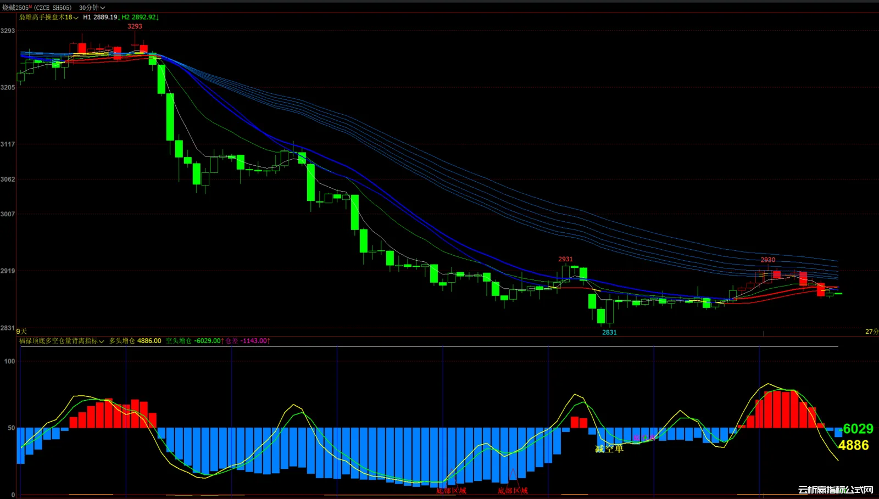Select the 多头增仓 4886.00 readout
Image resolution: width=879 pixels, height=499 pixels.
click(x=135, y=341)
